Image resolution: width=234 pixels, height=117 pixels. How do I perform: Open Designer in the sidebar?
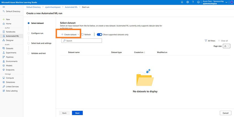point(10,40)
